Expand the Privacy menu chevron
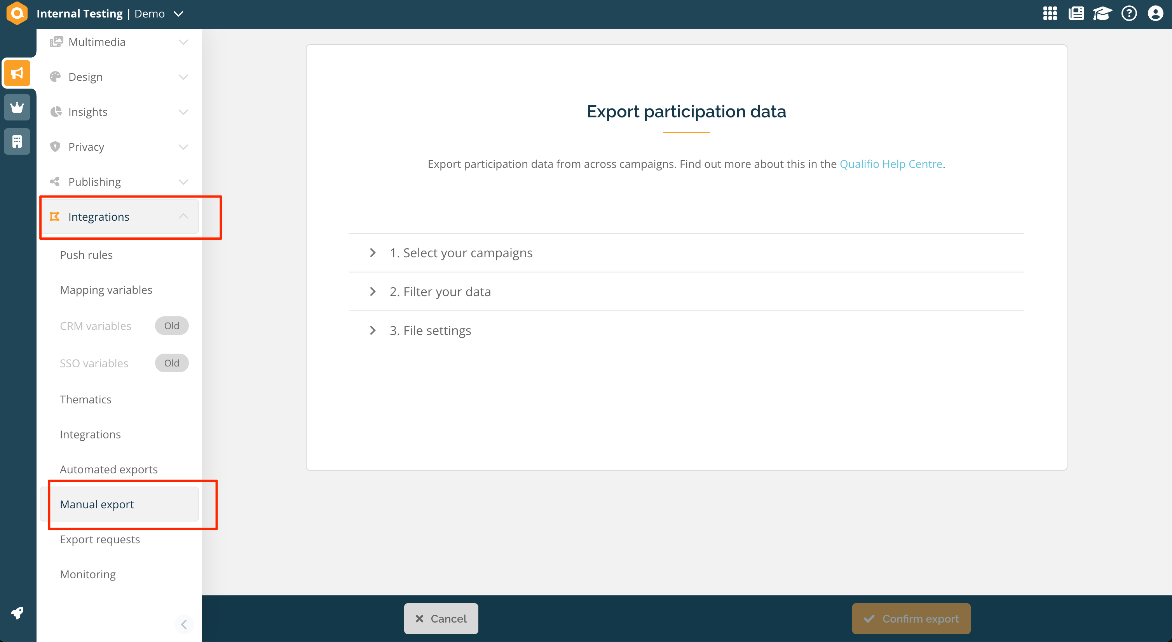 coord(183,147)
